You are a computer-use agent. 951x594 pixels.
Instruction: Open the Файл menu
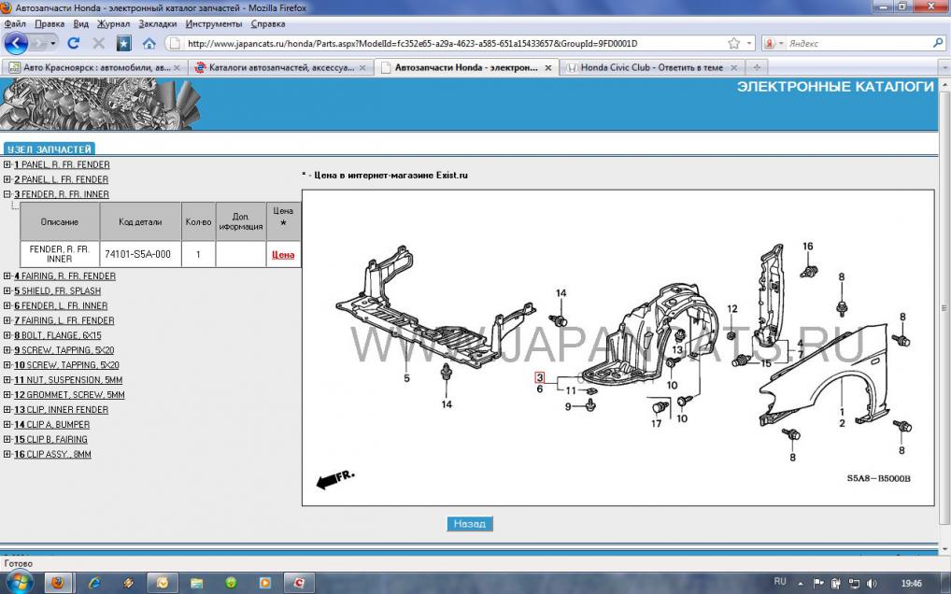click(15, 24)
